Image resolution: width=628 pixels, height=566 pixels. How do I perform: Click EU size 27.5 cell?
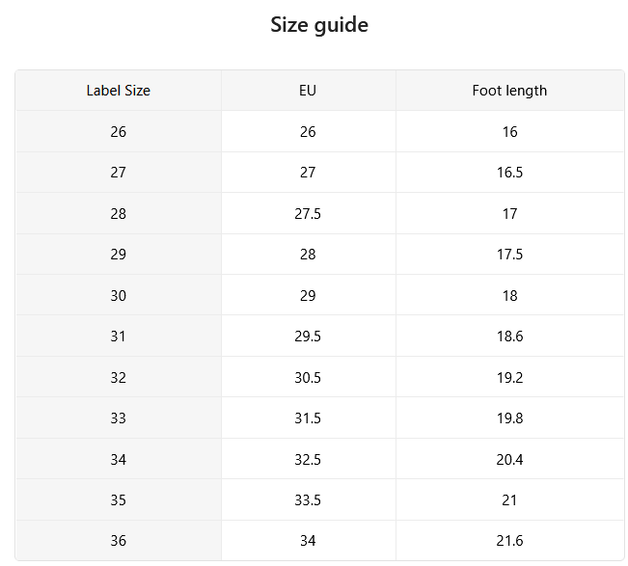[x=309, y=214]
